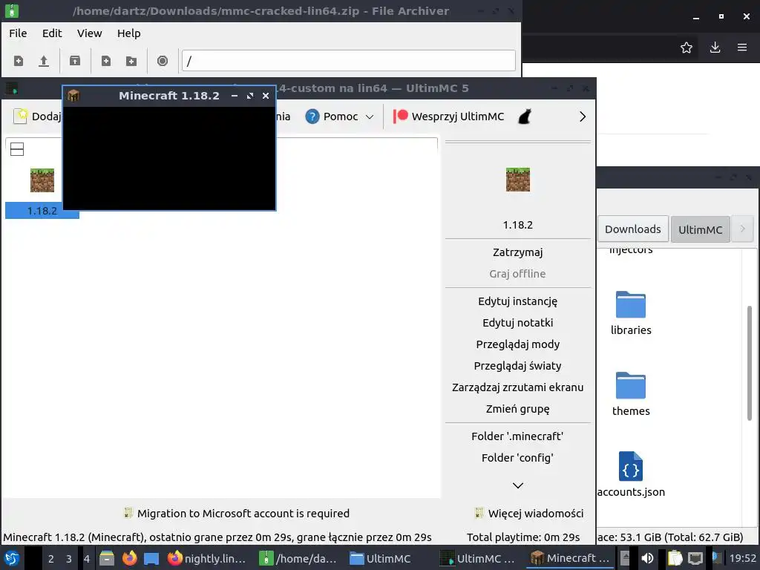Click the file manager vertical scrollbar
The image size is (760, 570).
coord(750,364)
